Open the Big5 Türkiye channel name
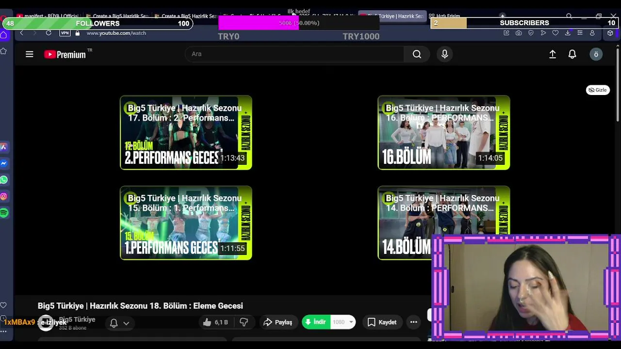The width and height of the screenshot is (621, 349). (x=77, y=319)
